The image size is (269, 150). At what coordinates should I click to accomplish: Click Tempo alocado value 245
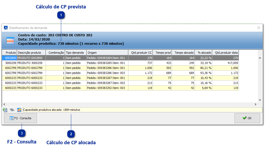click(183, 63)
